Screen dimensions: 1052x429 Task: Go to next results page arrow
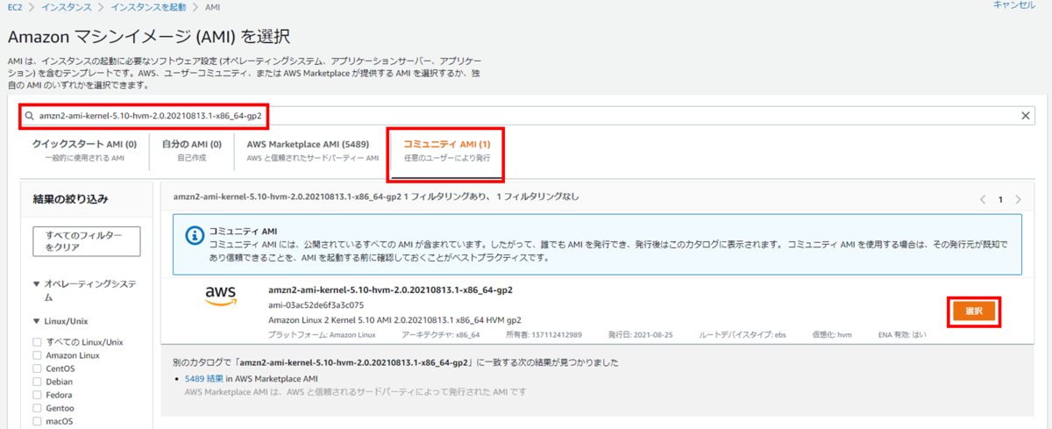click(x=1018, y=199)
